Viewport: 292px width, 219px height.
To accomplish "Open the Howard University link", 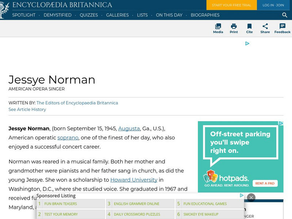I will point(133,180).
